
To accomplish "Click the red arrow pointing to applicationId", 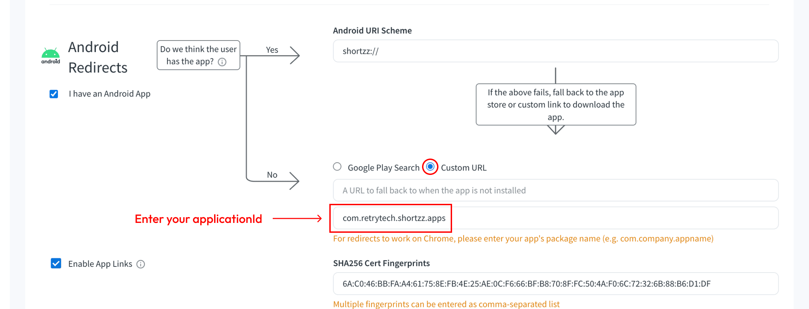I will 297,218.
